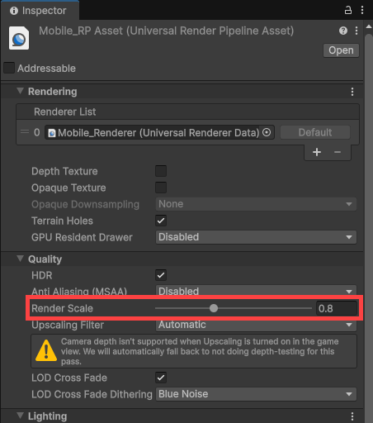Click the Mobile_Renderer asset file icon
373x423 pixels.
coord(52,133)
